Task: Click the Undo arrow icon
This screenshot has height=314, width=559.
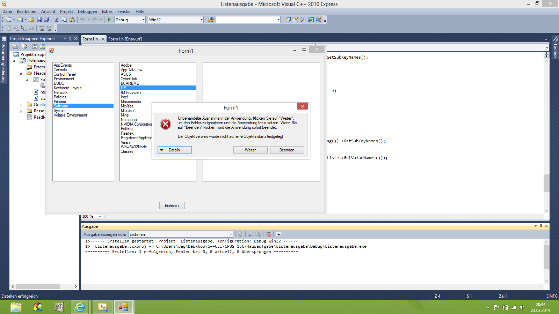Action: tap(82, 20)
